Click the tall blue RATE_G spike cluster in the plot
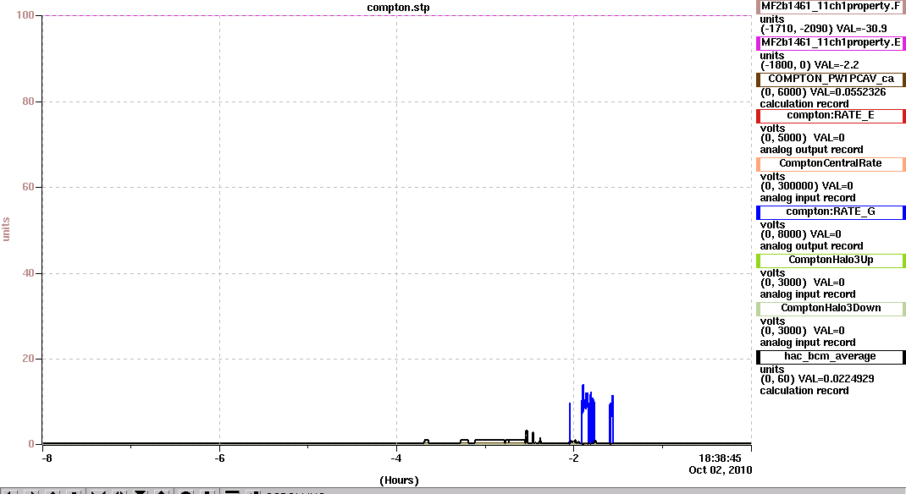906x494 pixels. (x=588, y=415)
